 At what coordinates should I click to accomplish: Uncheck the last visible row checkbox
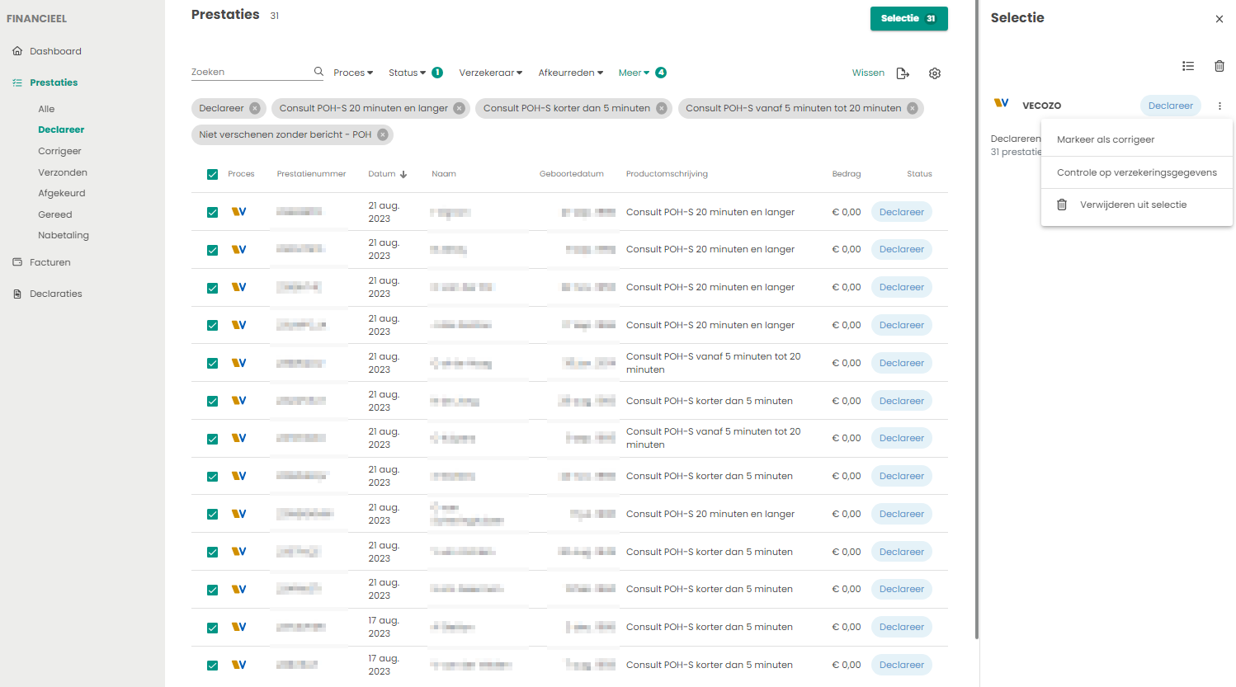[212, 665]
